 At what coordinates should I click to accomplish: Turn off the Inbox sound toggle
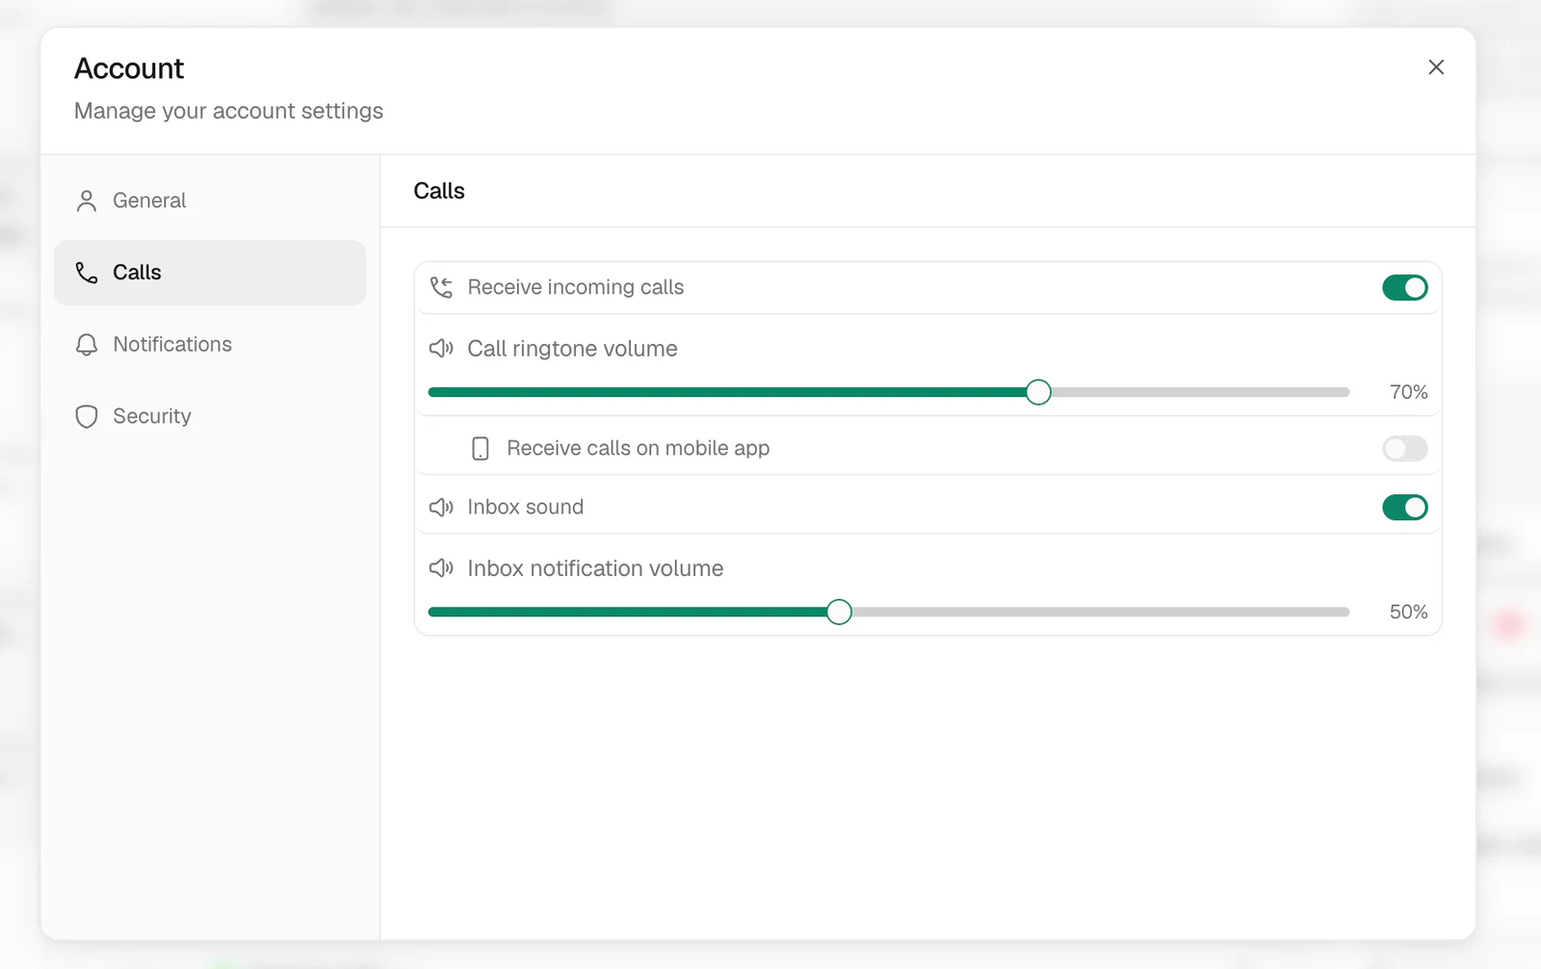tap(1405, 507)
